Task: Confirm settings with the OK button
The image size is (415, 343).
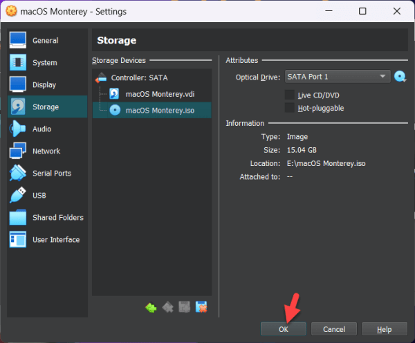Action: pyautogui.click(x=284, y=329)
